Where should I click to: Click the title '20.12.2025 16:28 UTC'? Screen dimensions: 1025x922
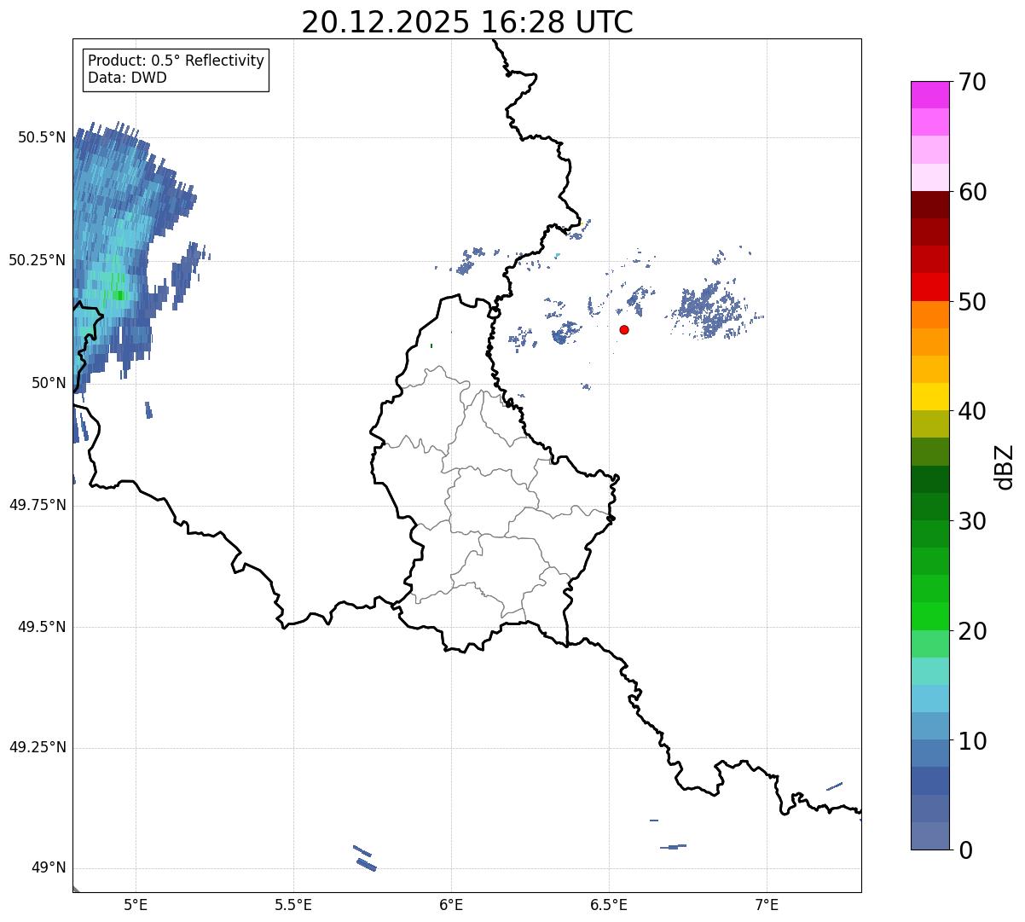coord(467,21)
